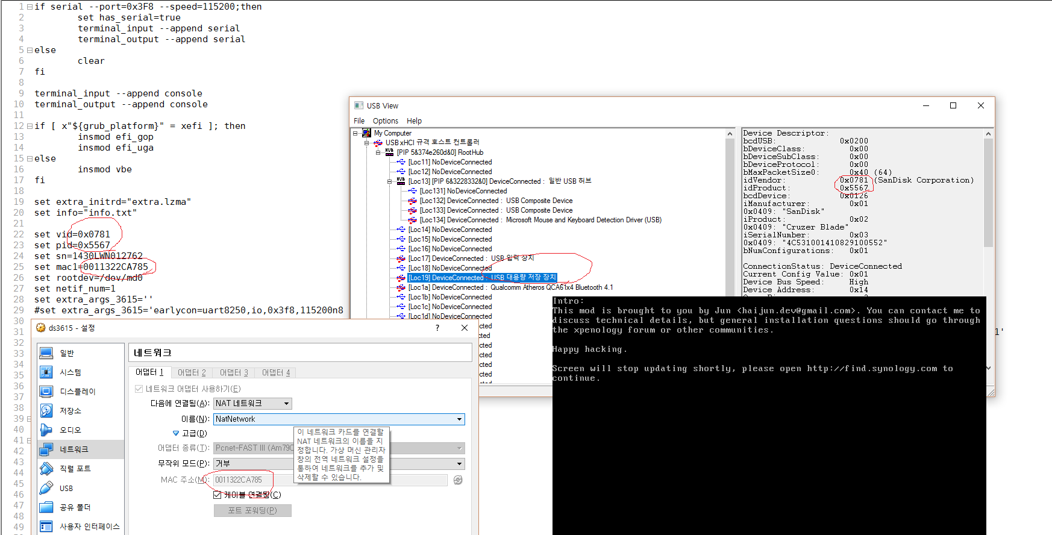
Task: Toggle 케이블 연결됨 (Cable connected) checkbox
Action: coord(218,495)
